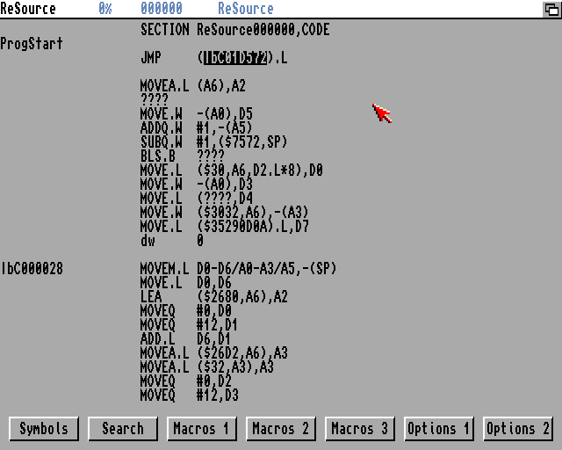Open the Symbols button
The width and height of the screenshot is (562, 450).
click(x=44, y=429)
